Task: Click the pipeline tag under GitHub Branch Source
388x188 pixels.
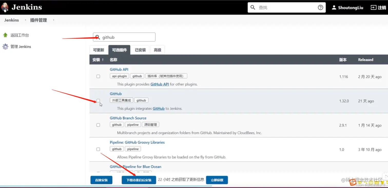Action: click(x=133, y=125)
